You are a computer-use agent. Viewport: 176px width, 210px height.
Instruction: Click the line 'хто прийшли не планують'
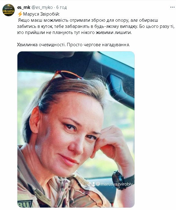coord(74,32)
